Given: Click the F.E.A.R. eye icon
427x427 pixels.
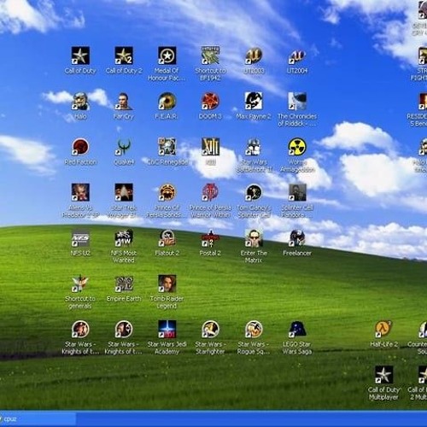Looking at the screenshot, I should pyautogui.click(x=167, y=101).
